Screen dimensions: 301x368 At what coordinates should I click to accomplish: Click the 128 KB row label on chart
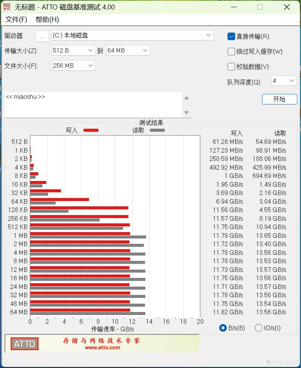coord(18,210)
